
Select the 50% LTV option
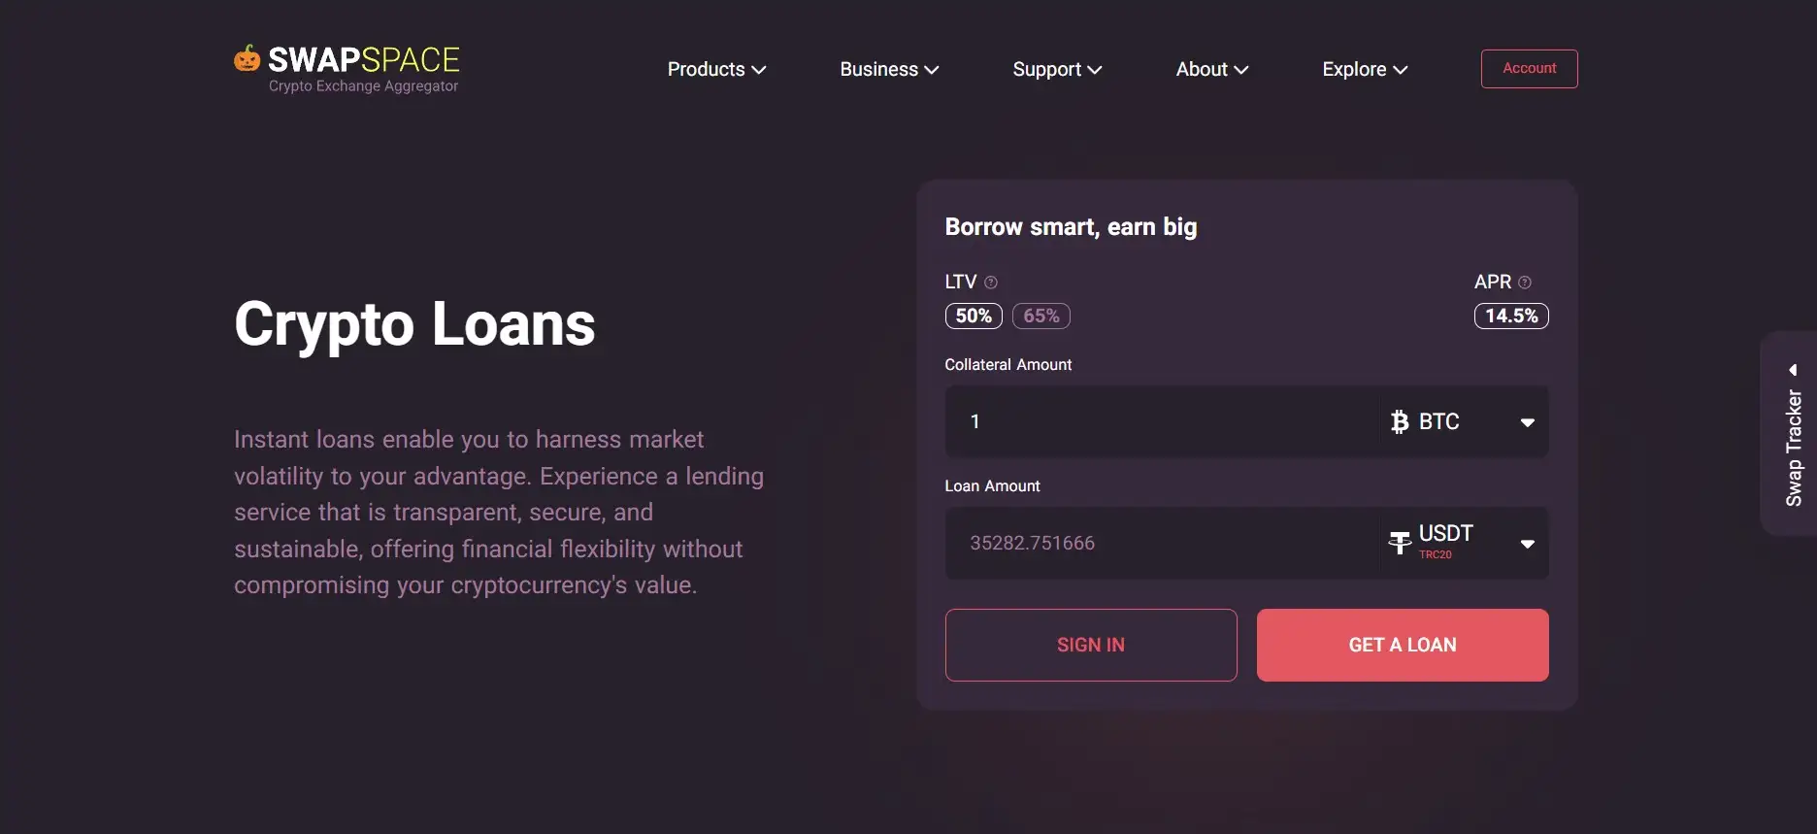(x=974, y=316)
